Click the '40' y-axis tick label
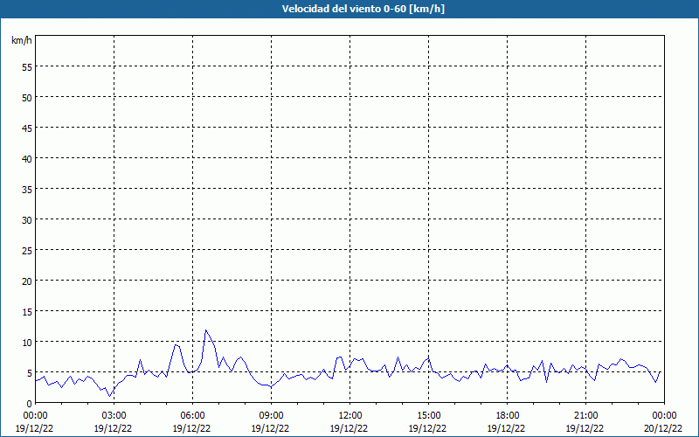The image size is (699, 437). coord(27,159)
